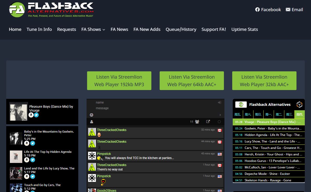Click Amazon icon for Pleasure Boys by Visage
The image size is (311, 192).
pos(31,115)
